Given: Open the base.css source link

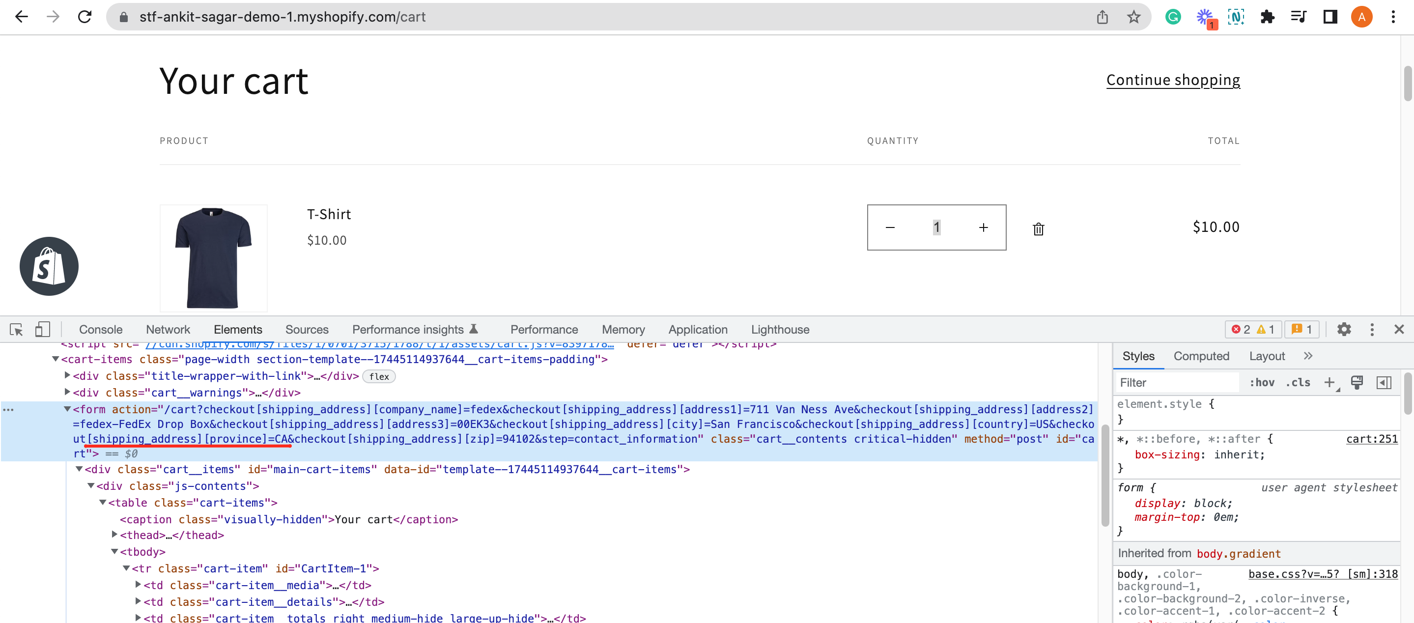Looking at the screenshot, I should pyautogui.click(x=1323, y=573).
